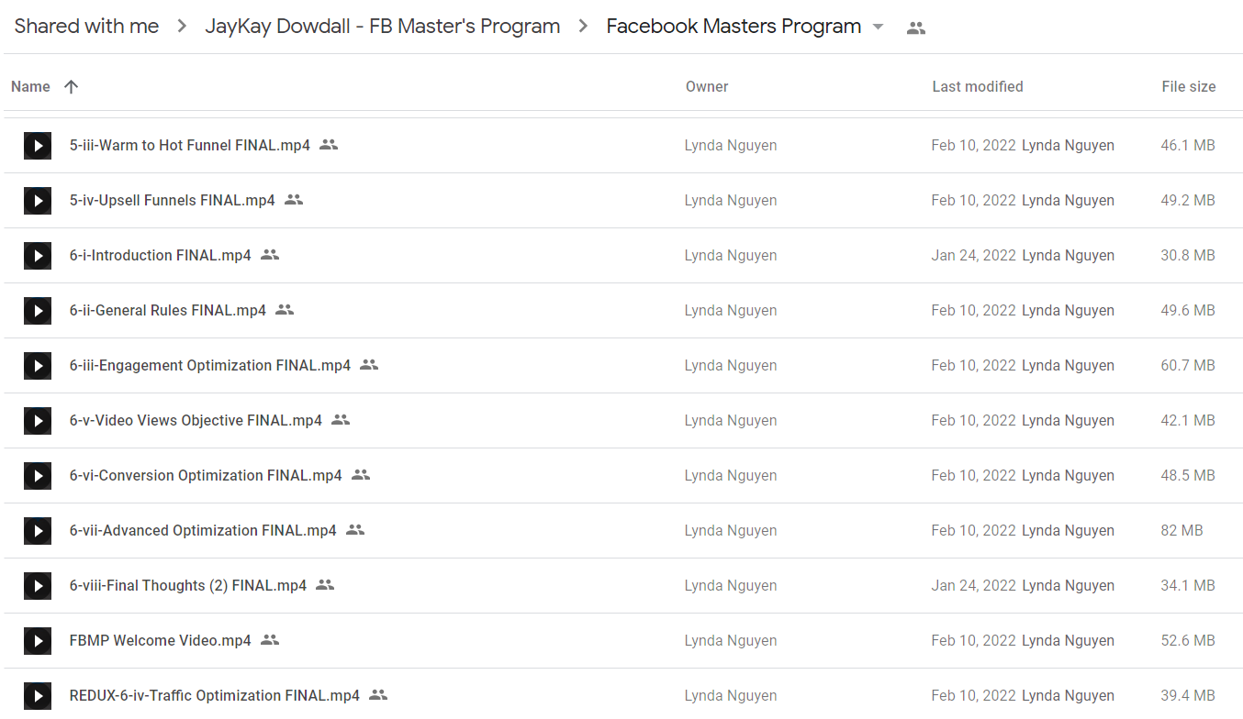Click 49.2 MB file size value
The height and width of the screenshot is (719, 1243).
pos(1188,200)
